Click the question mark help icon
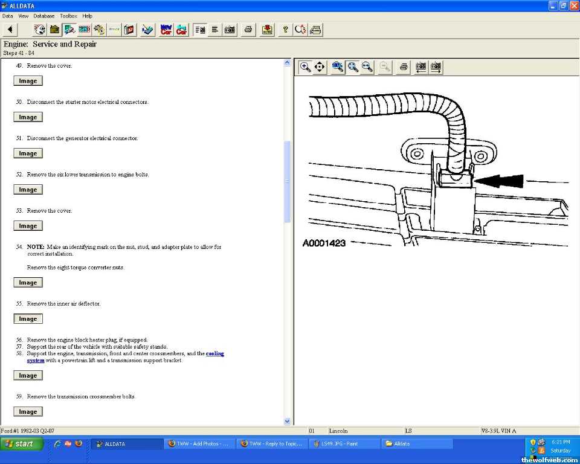This screenshot has width=580, height=464. (285, 29)
